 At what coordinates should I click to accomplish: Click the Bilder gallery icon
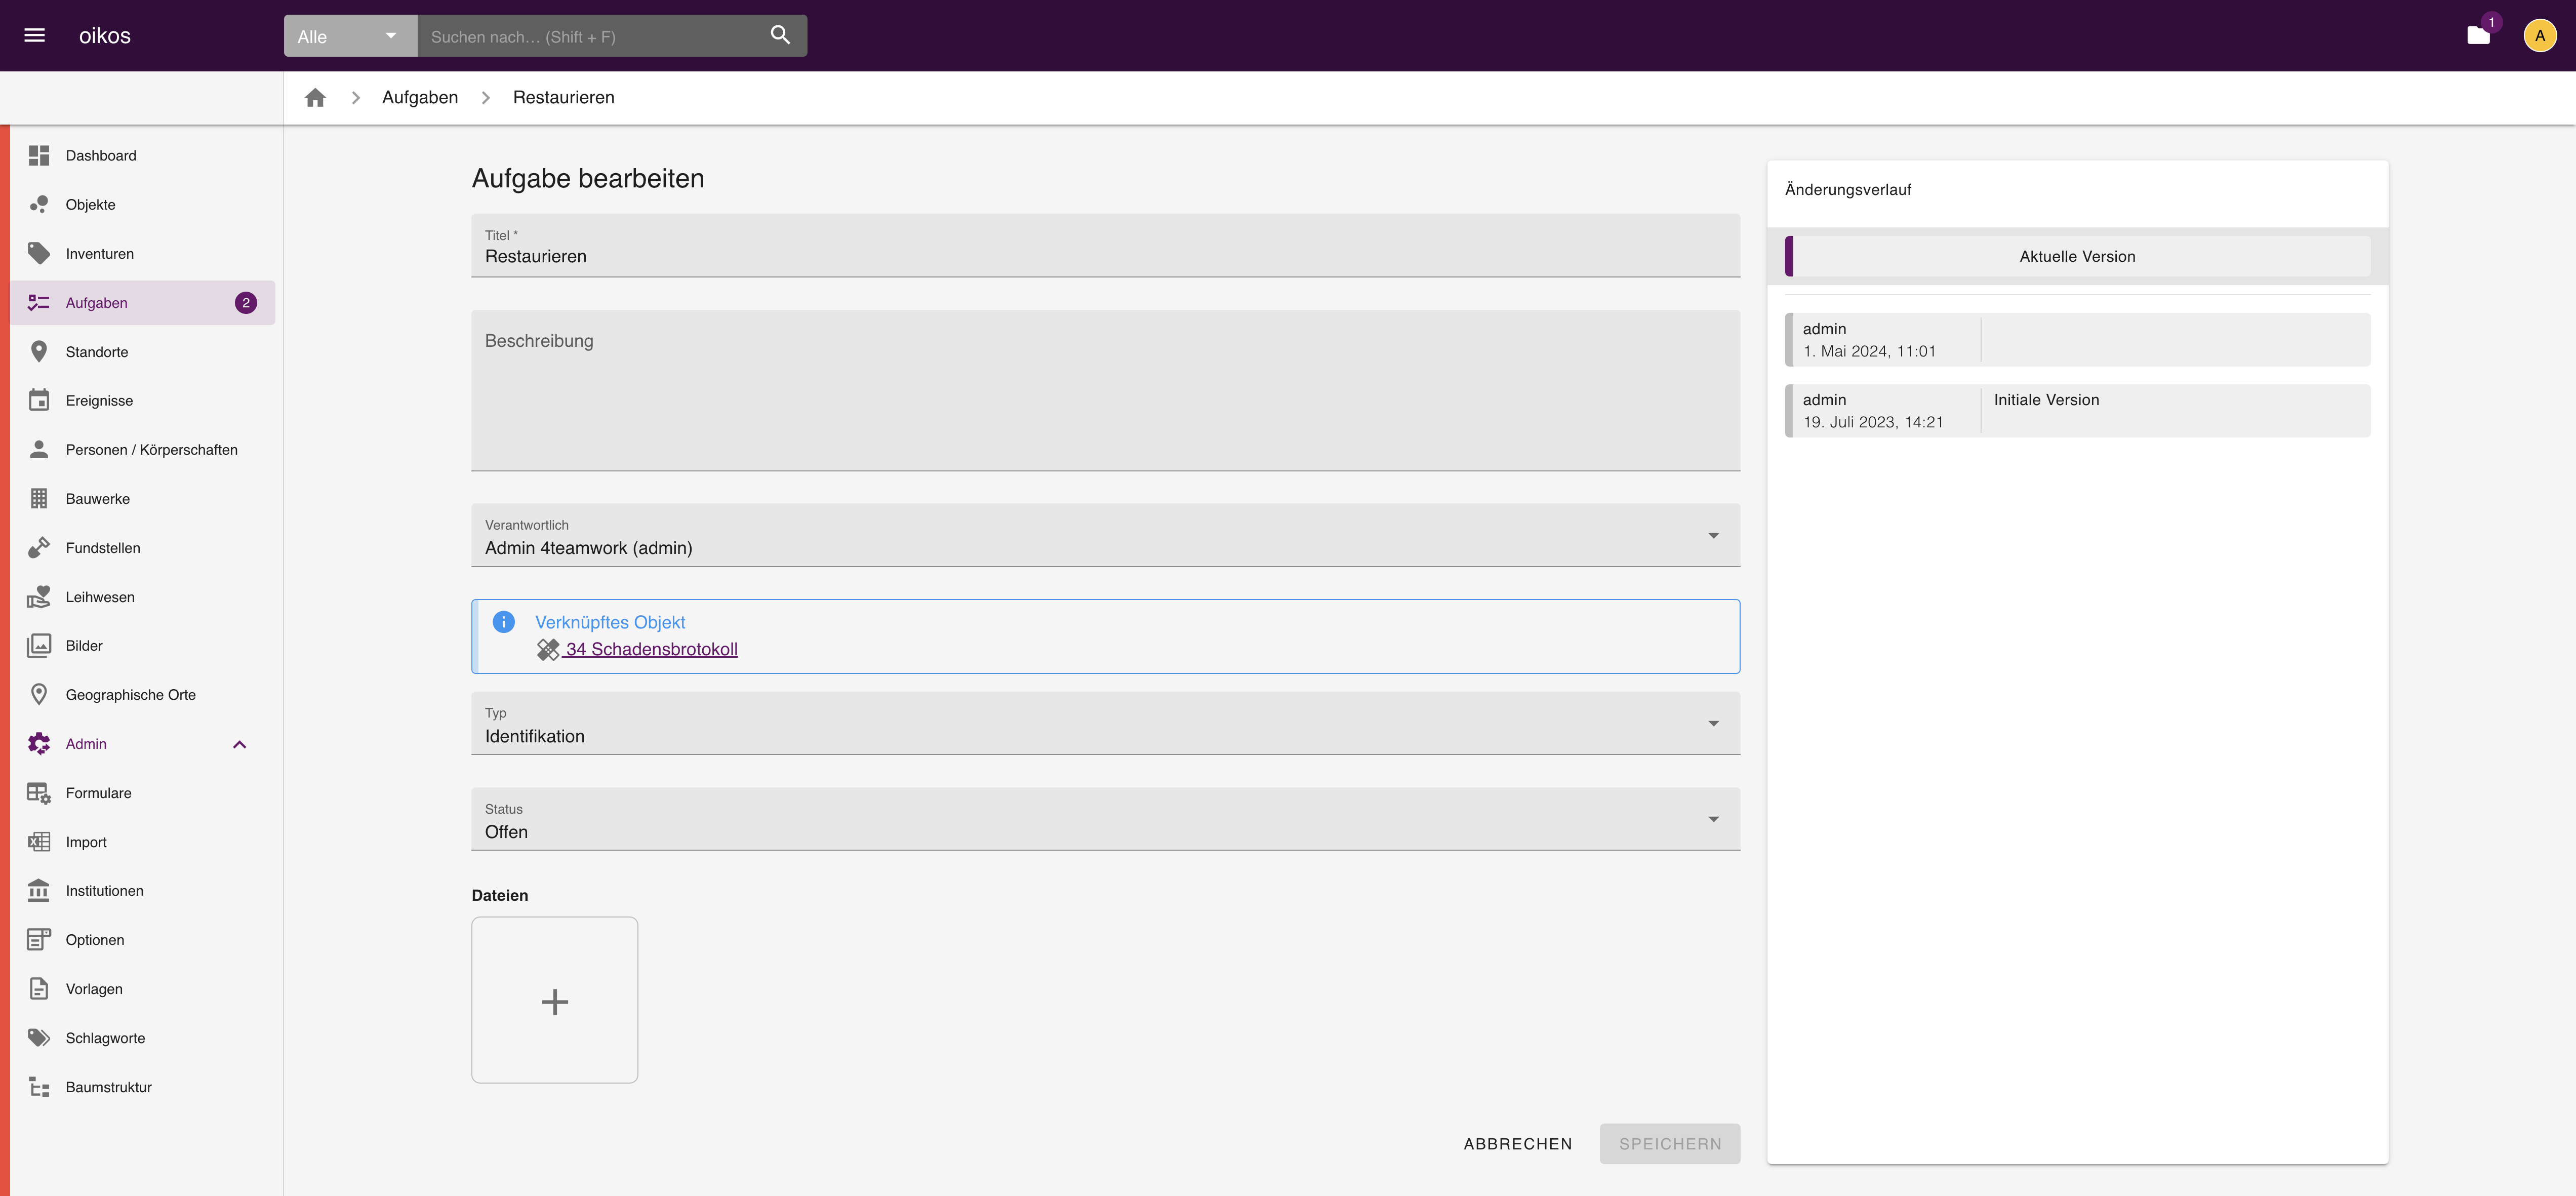39,646
